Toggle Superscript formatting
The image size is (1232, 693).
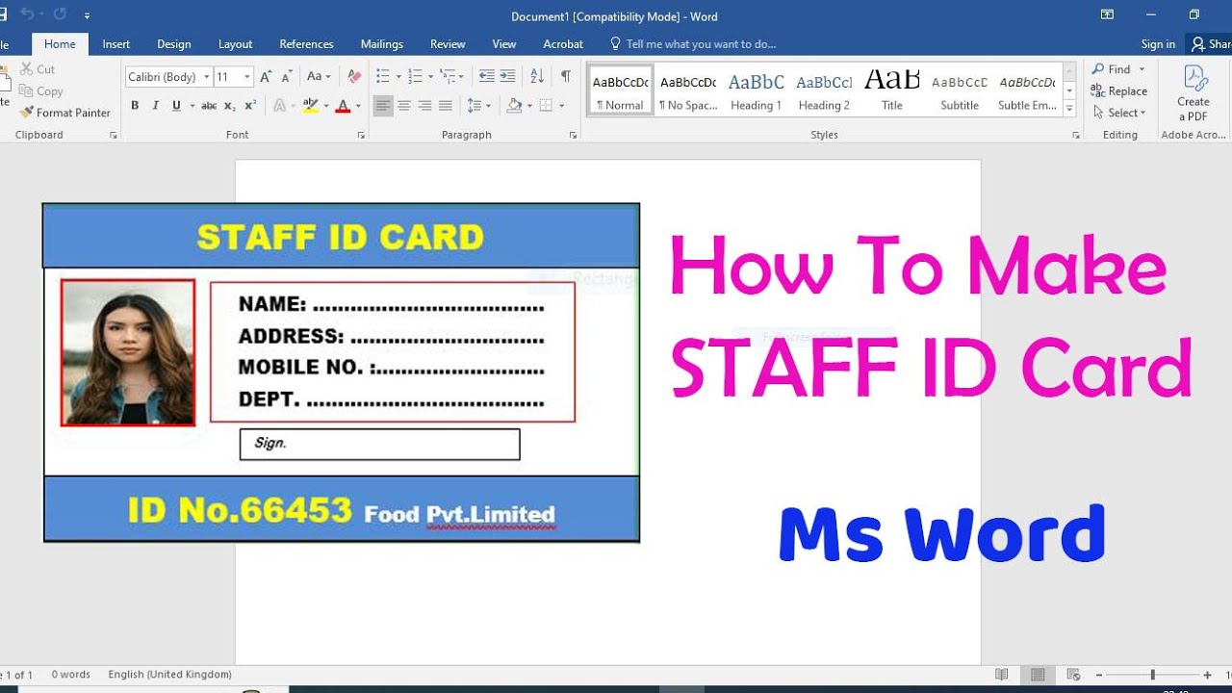[x=250, y=106]
